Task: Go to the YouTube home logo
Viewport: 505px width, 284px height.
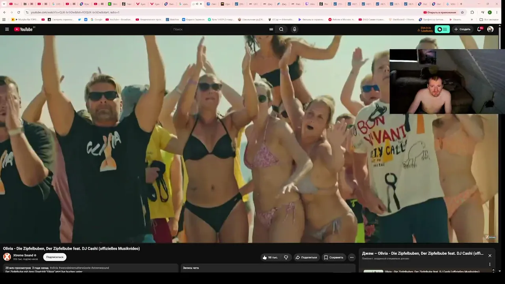Action: (24, 29)
